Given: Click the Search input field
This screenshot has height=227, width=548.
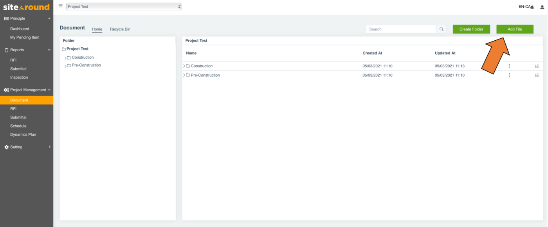Looking at the screenshot, I should (399, 29).
